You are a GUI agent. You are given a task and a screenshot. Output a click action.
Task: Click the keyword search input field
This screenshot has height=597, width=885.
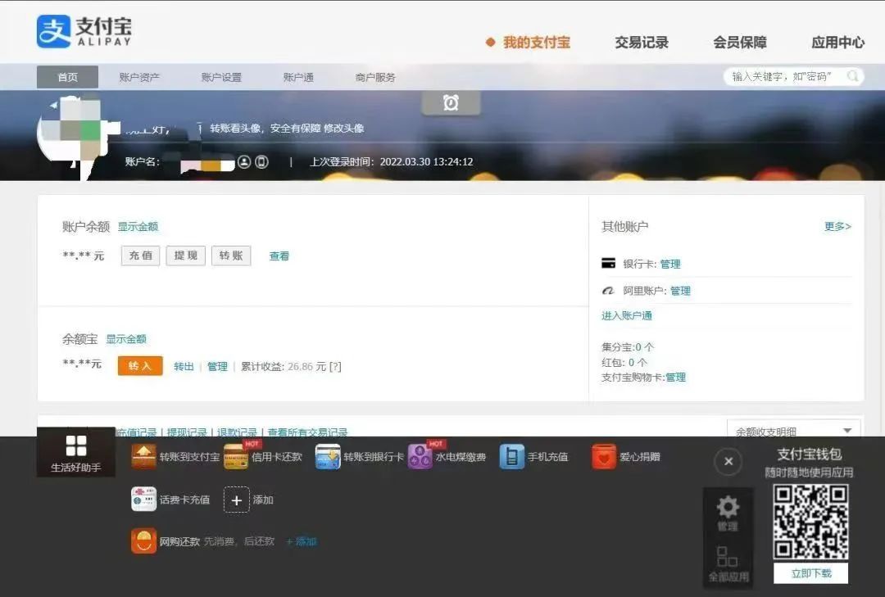pos(784,76)
